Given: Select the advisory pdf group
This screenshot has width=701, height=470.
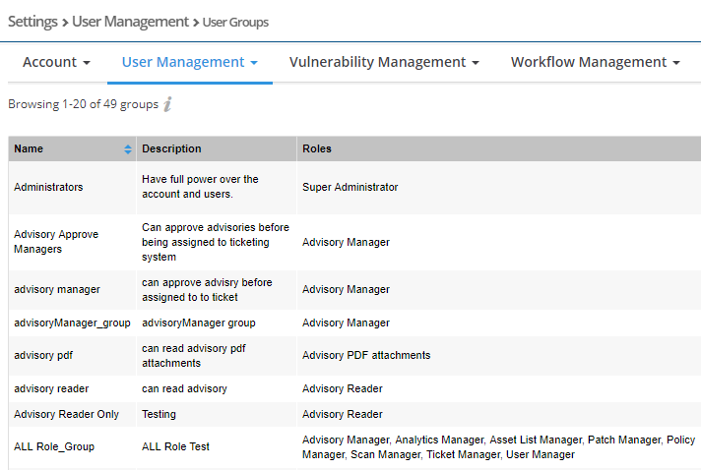Looking at the screenshot, I should pos(42,355).
